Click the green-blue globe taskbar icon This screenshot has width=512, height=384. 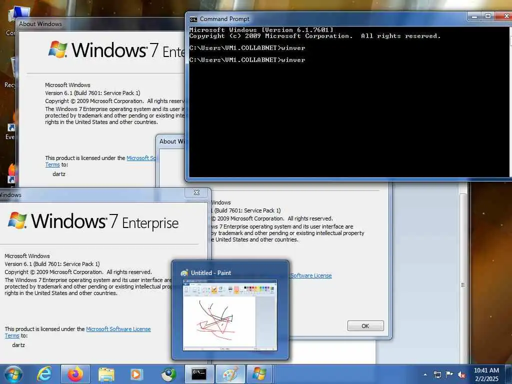168,374
